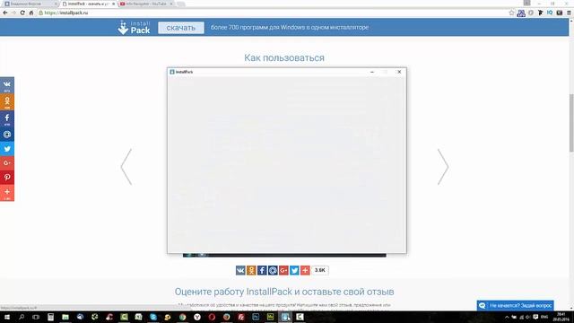Open taskbar clock and date
574x323 pixels.
click(561, 317)
